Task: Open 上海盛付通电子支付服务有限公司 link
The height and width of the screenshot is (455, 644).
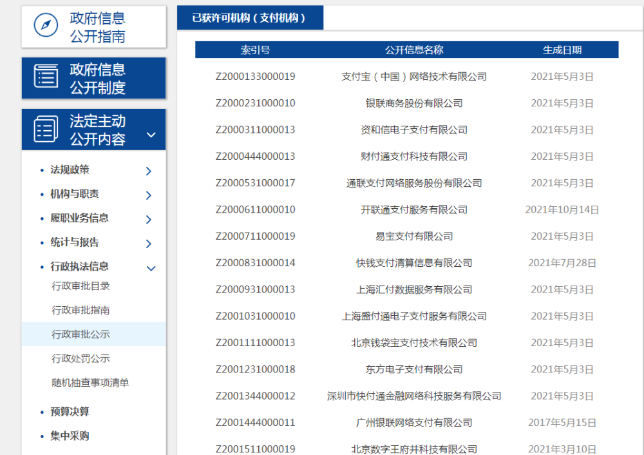Action: coord(414,316)
